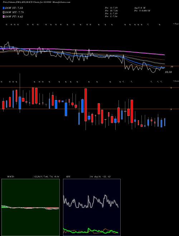Viewport: 179px width, 236px height.
Task: Click the white DOW MT legend swatch
Action: [4, 13]
